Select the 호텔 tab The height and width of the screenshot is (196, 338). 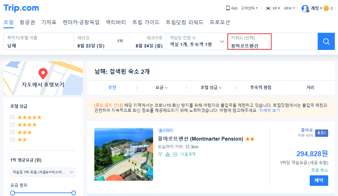click(x=9, y=22)
